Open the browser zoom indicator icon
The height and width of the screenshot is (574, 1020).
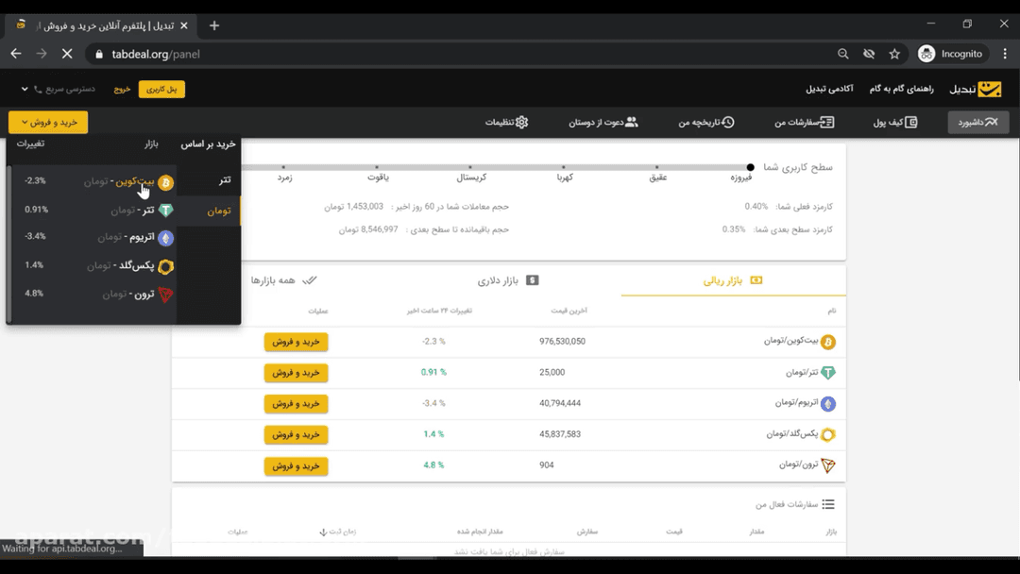coord(843,54)
